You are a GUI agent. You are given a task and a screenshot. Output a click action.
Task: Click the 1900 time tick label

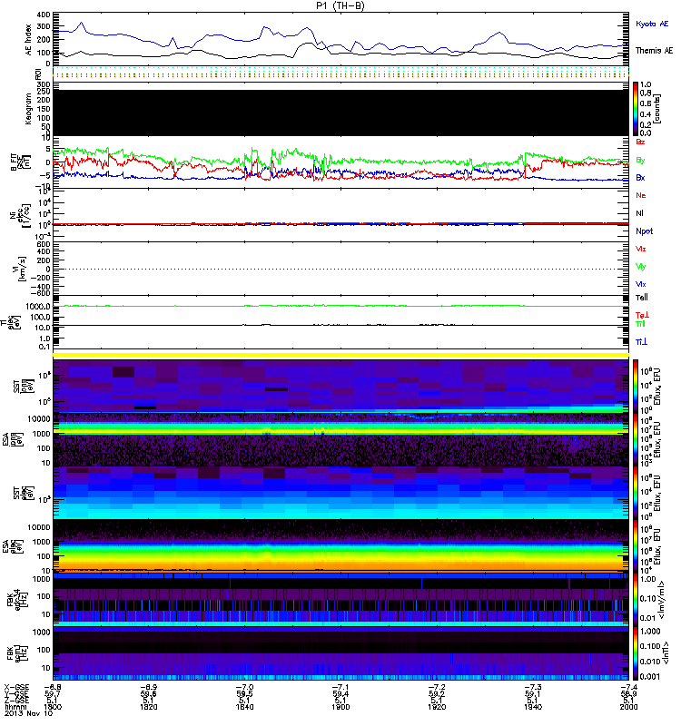click(340, 707)
